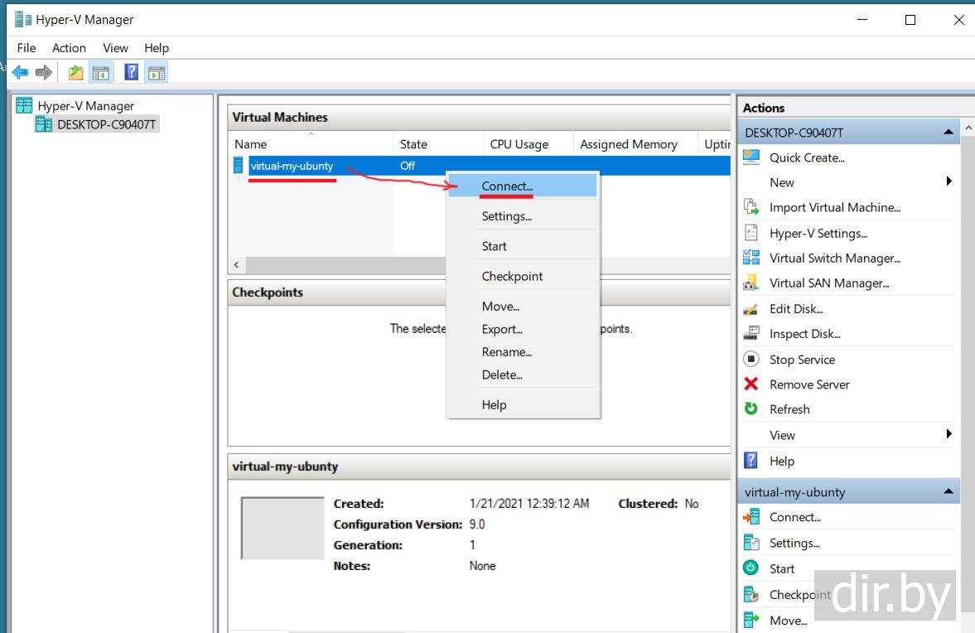The width and height of the screenshot is (975, 633).
Task: Click the up-folder toolbar icon
Action: (75, 73)
